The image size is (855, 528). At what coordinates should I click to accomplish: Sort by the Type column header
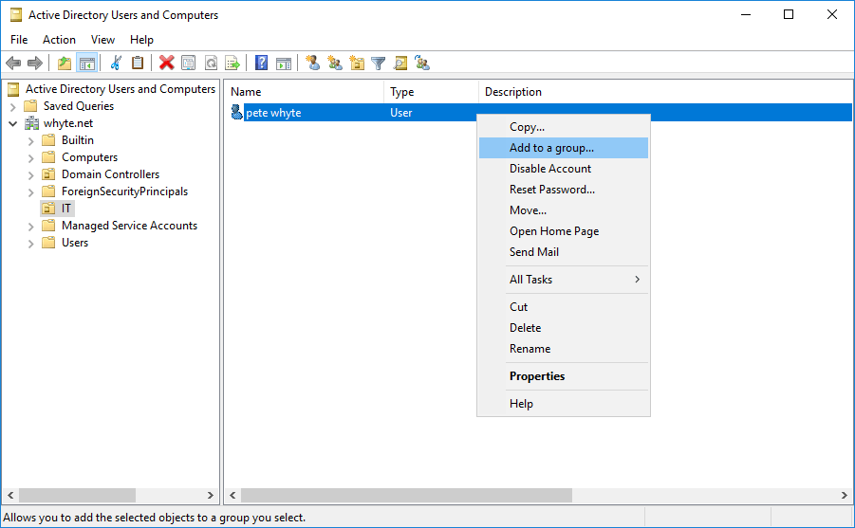[x=432, y=92]
